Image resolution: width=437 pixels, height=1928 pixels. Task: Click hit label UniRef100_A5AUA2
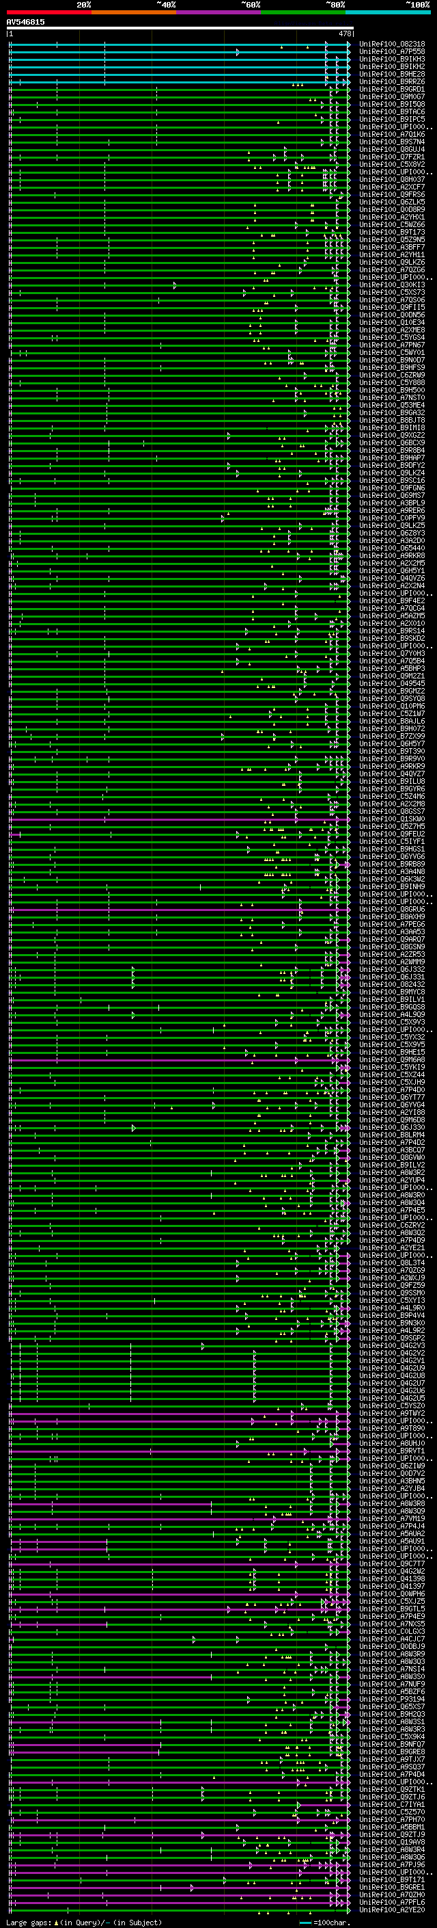coord(392,1533)
